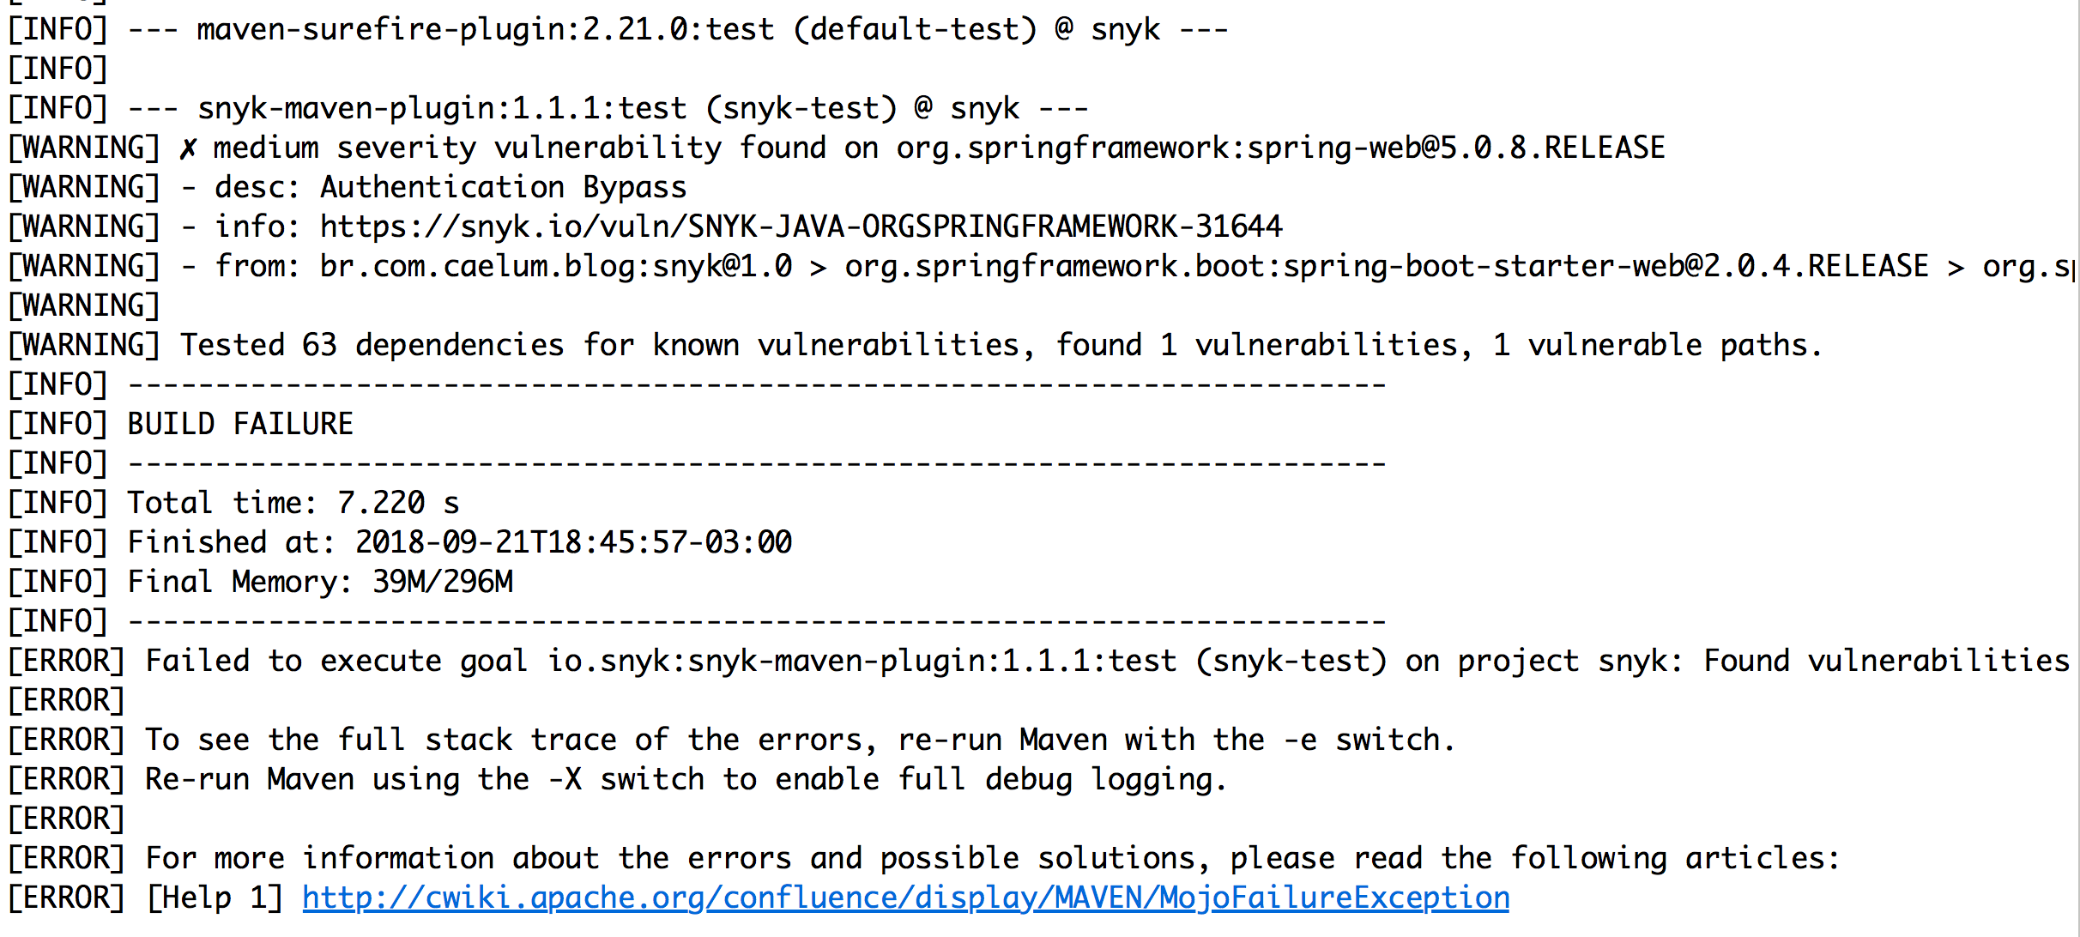Click the ✗ mark before medium severity

188,148
